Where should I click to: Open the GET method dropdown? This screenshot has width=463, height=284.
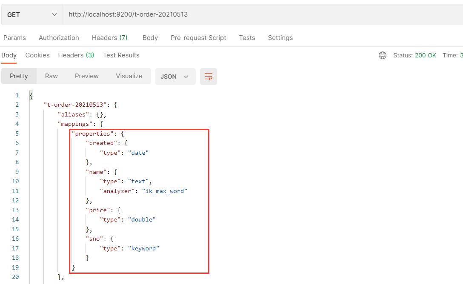click(x=32, y=14)
